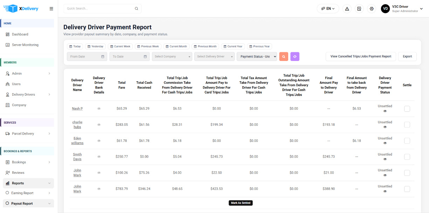Click View Cancelled Trips/Jobs Payment Report
The width and height of the screenshot is (429, 213).
coord(361,56)
